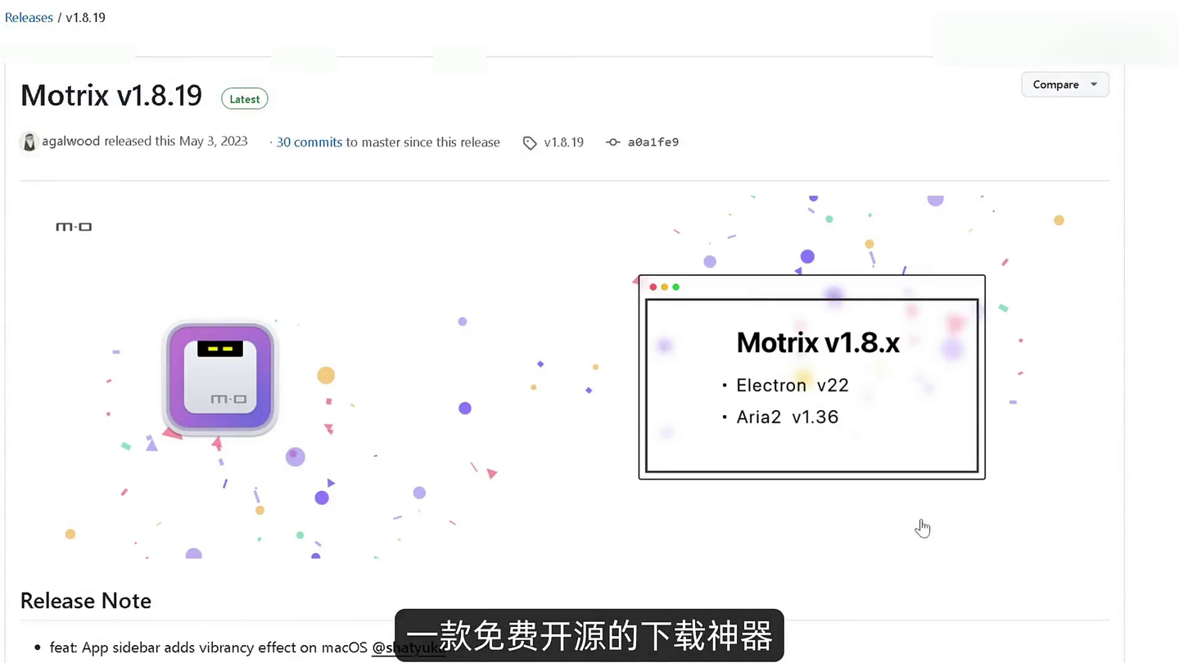Click the Motrix app icon image

tap(220, 377)
